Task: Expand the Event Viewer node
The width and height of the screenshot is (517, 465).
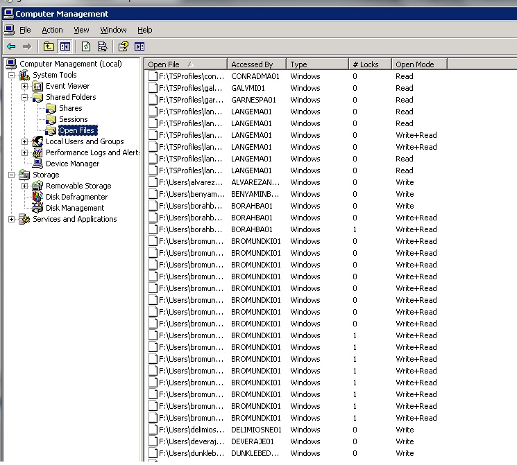Action: point(25,86)
